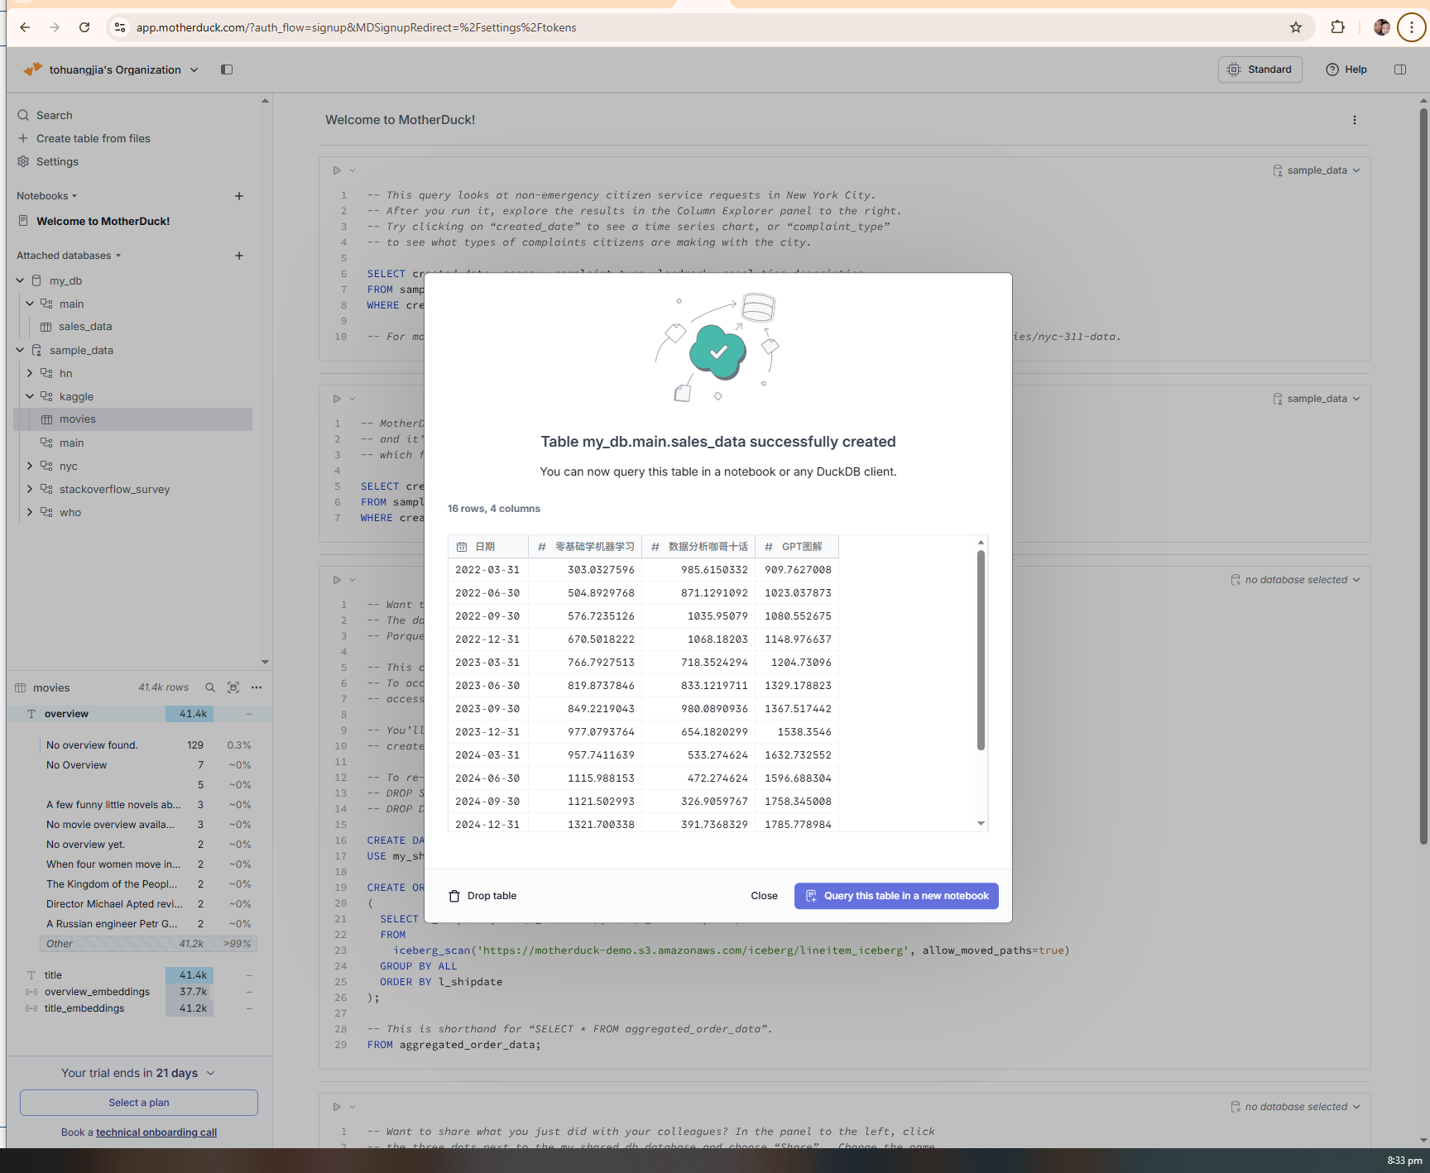Screen dimensions: 1430x1173
Task: Click the overview column bar
Action: click(x=190, y=714)
